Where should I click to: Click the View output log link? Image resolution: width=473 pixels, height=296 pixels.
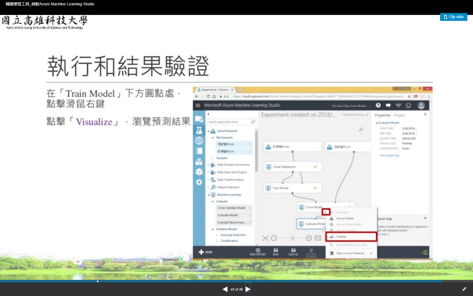pos(389,156)
